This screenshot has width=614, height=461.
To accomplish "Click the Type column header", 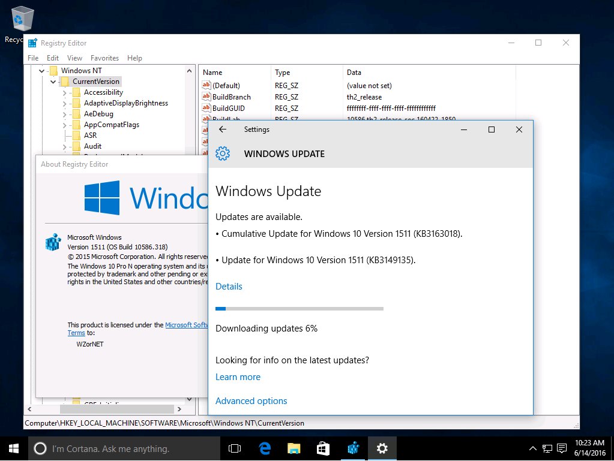I will [x=307, y=73].
